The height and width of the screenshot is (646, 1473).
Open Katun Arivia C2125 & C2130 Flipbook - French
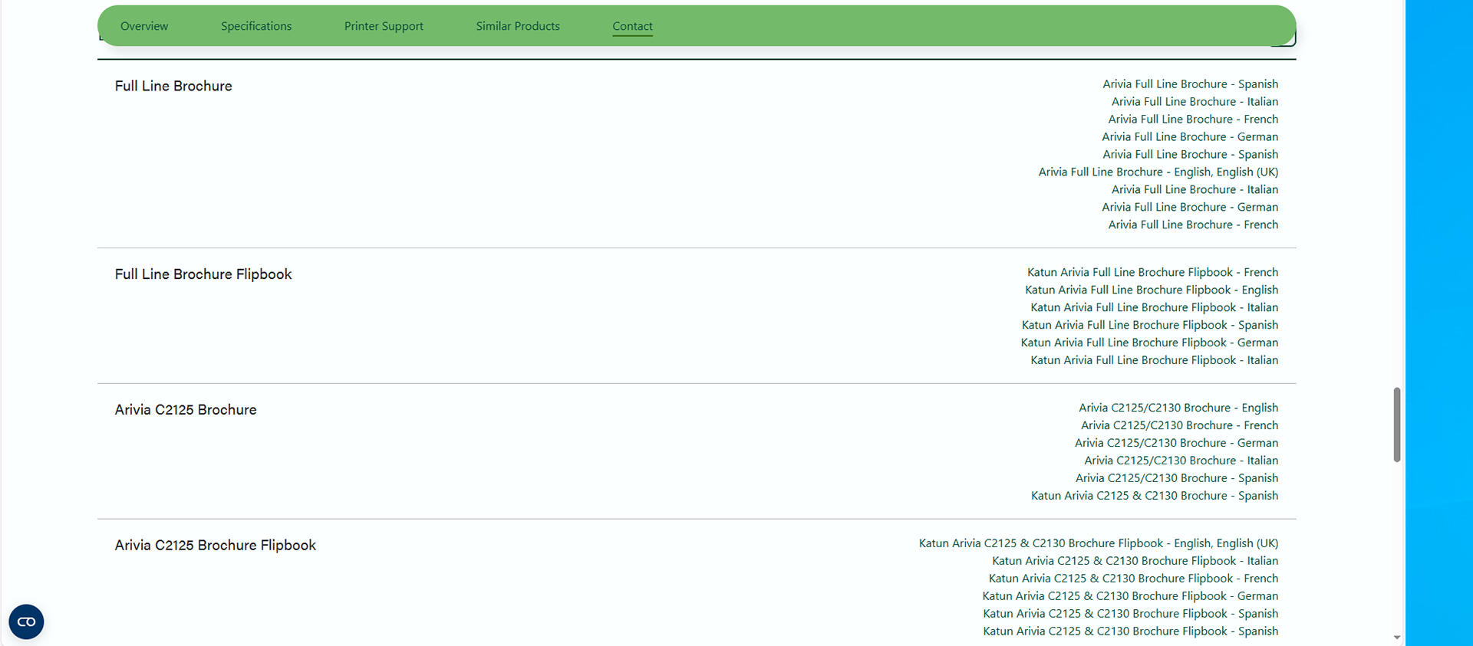click(1133, 579)
